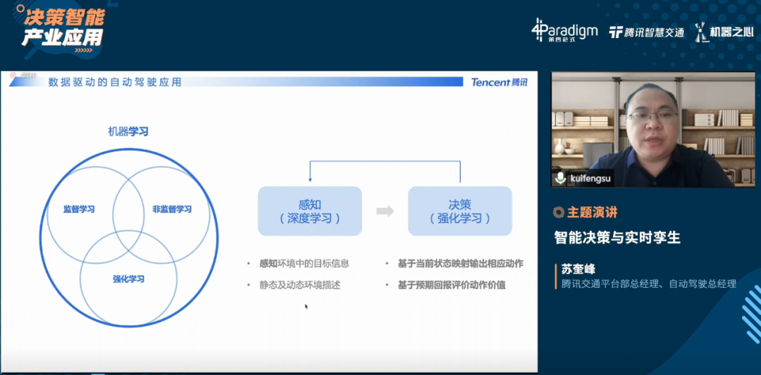
Task: Click the red recording icon at slide corner
Action: point(13,75)
